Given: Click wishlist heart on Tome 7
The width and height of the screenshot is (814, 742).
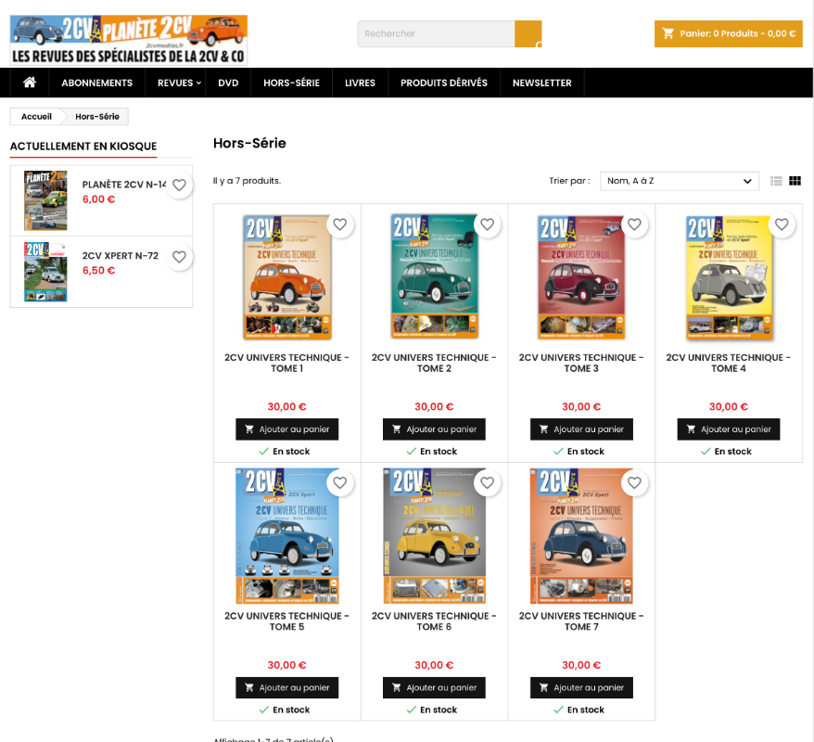Looking at the screenshot, I should (634, 483).
